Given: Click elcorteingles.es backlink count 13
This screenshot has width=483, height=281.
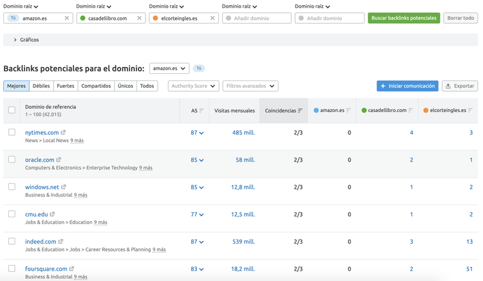Looking at the screenshot, I should (469, 242).
